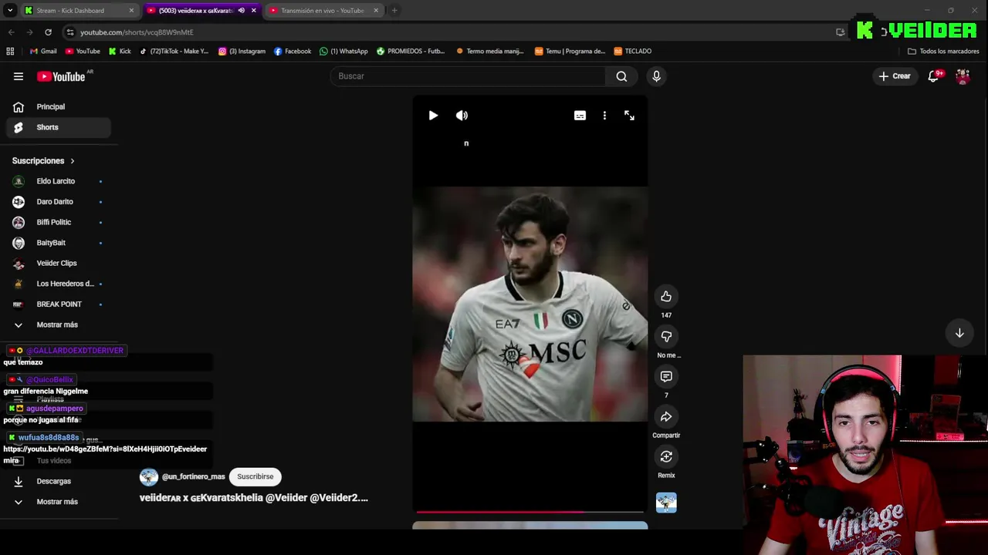The height and width of the screenshot is (555, 988).
Task: Open the Daro Darito channel
Action: [59, 202]
